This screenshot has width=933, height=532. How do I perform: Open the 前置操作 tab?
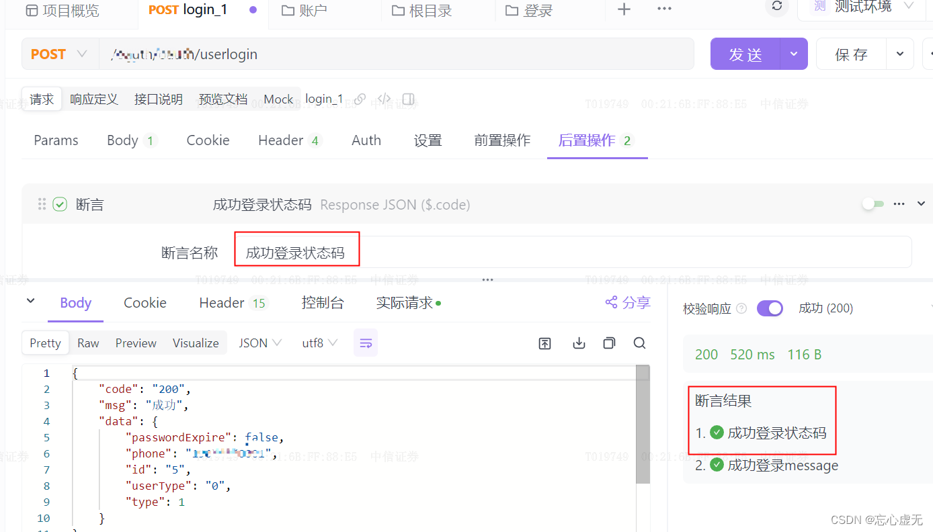(502, 140)
